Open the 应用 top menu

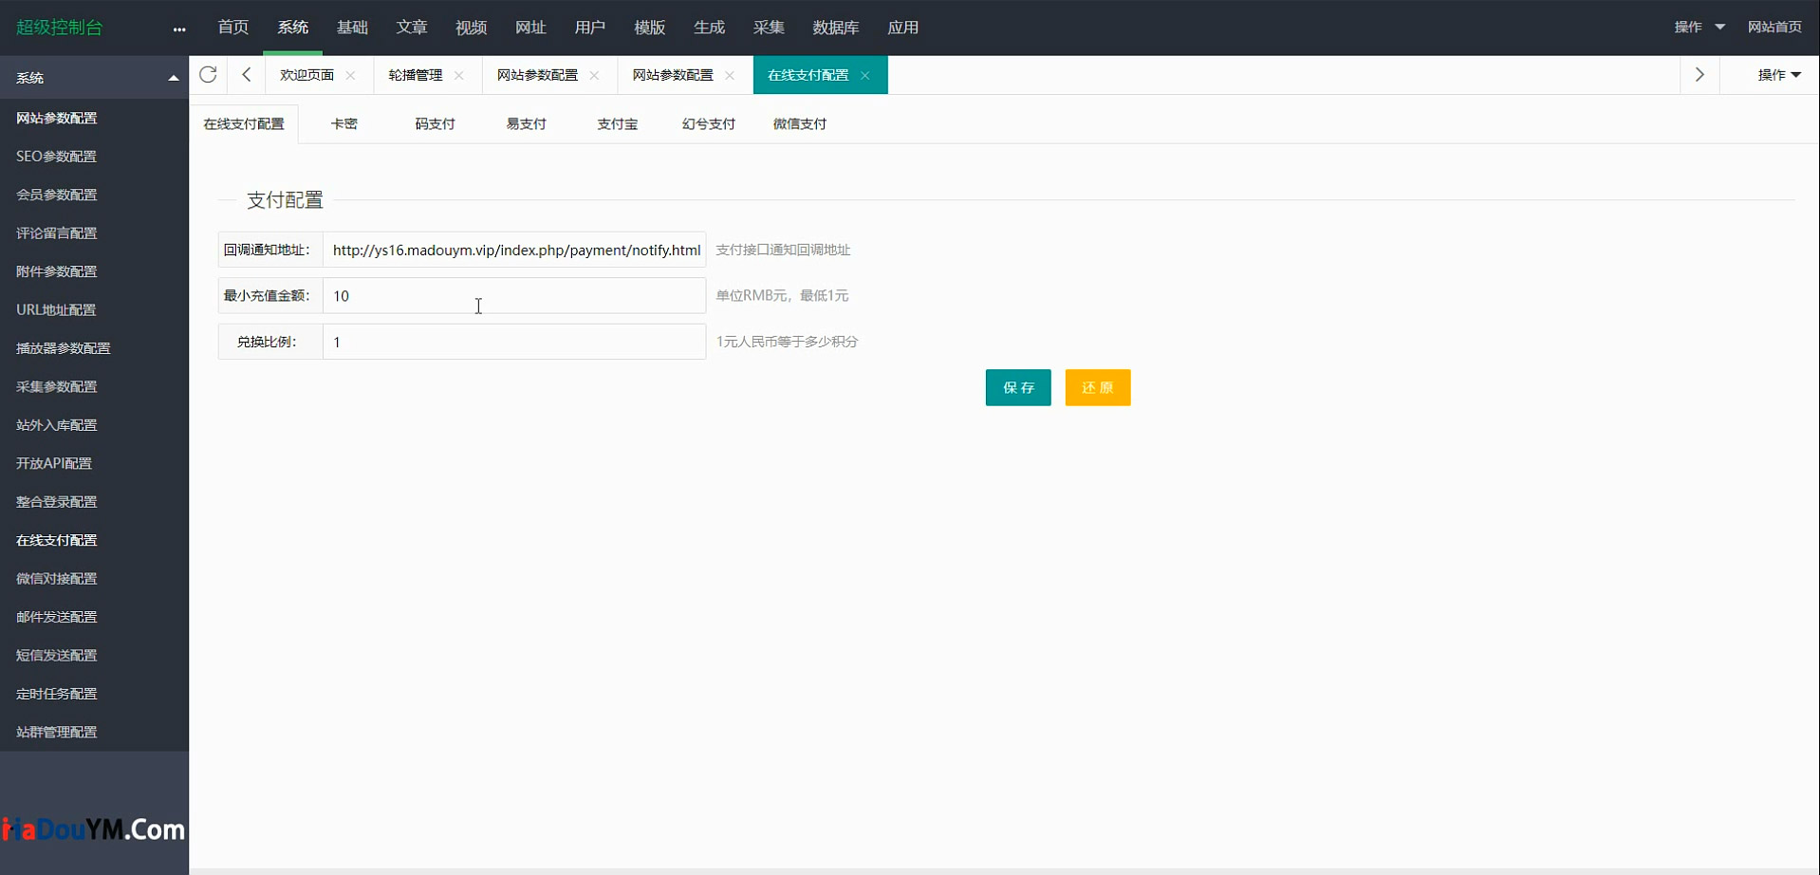[903, 28]
